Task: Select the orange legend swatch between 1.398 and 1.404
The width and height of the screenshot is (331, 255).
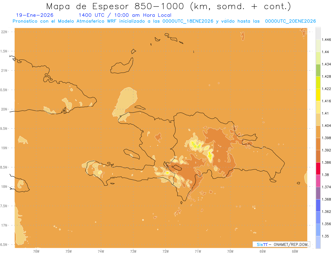Action: (x=318, y=131)
